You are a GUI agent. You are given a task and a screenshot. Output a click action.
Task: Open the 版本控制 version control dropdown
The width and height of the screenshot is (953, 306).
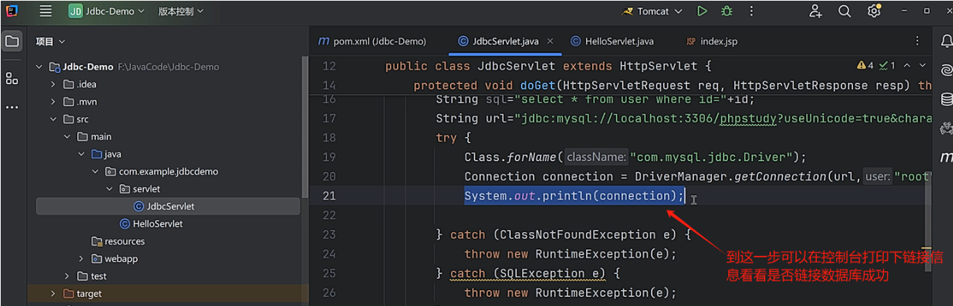181,12
